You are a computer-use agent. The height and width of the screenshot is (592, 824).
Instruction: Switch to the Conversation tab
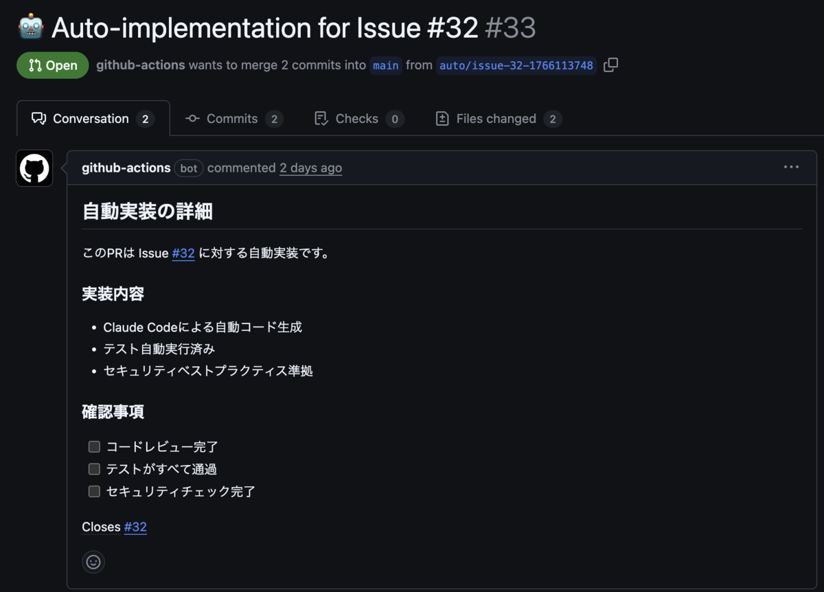[x=93, y=119]
